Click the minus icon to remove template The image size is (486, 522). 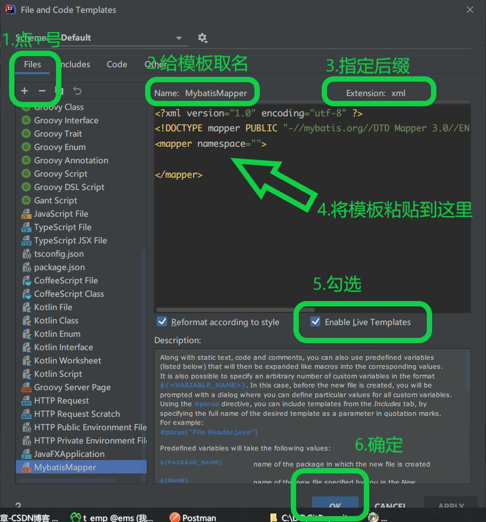42,91
